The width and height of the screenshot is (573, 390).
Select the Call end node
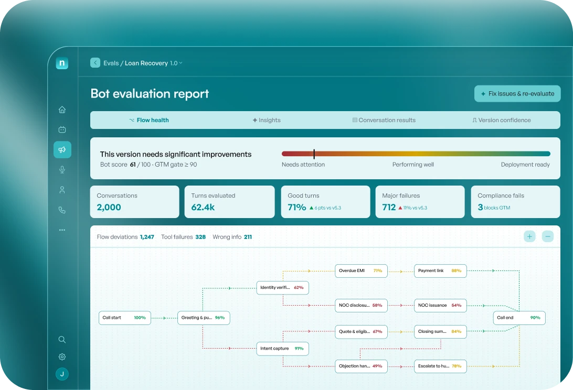[519, 318]
